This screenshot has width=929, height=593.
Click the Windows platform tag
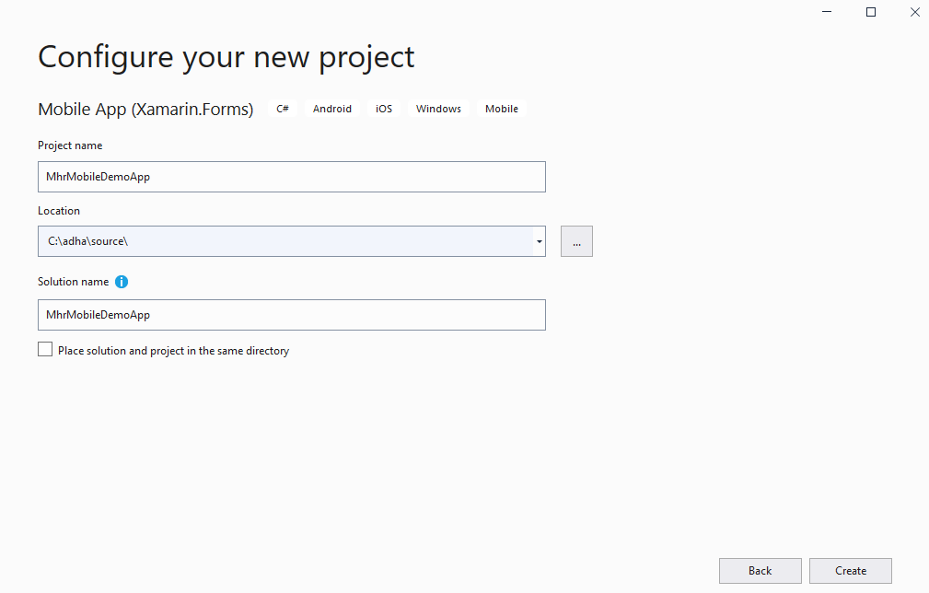[x=437, y=108]
